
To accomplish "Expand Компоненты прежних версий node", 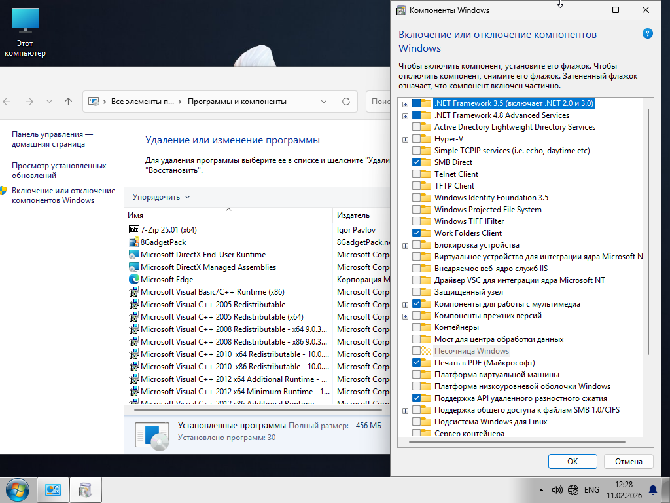I will point(405,316).
